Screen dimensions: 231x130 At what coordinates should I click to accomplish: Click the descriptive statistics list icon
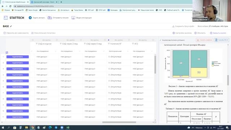point(32,33)
